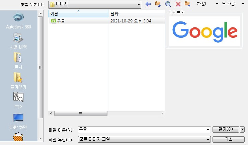The width and height of the screenshot is (248, 145).
Task: Click the Google preview thumbnail
Action: pos(205,31)
